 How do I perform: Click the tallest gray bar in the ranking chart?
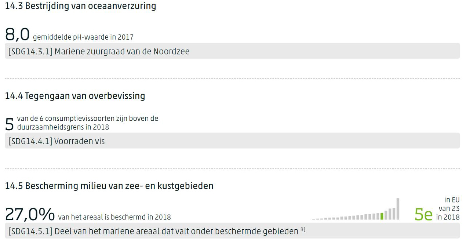[x=398, y=209]
